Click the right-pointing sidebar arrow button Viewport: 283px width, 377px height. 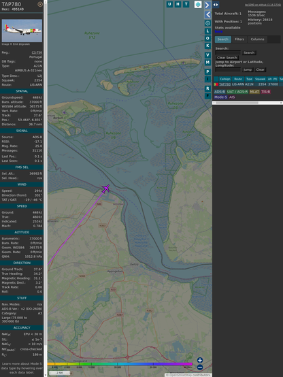[x=207, y=5]
